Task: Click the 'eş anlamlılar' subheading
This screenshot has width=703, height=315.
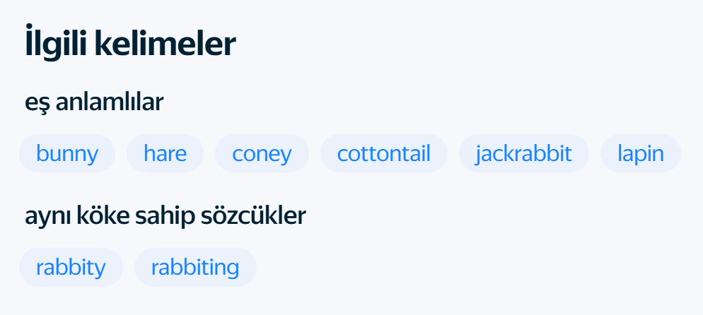Action: tap(94, 102)
